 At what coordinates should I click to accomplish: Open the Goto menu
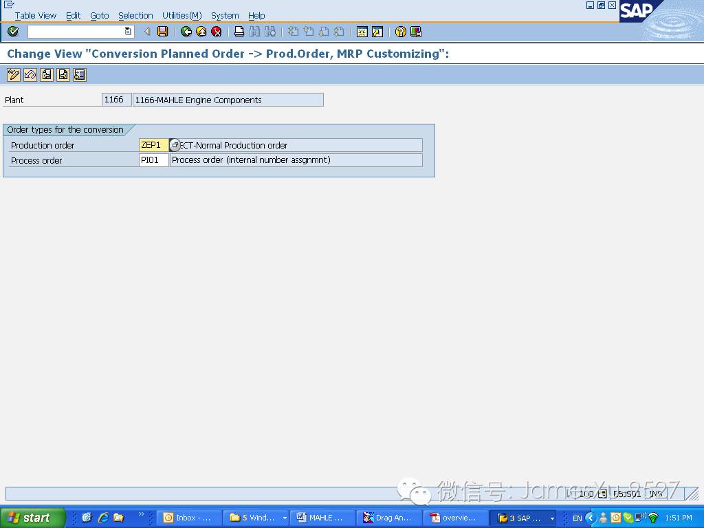[99, 15]
